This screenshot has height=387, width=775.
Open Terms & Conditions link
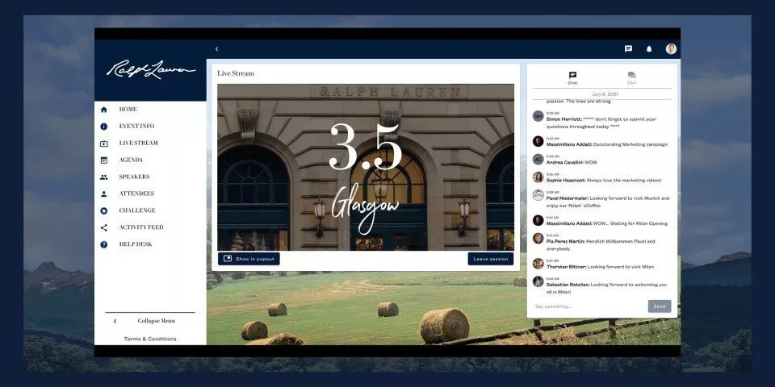coord(150,339)
